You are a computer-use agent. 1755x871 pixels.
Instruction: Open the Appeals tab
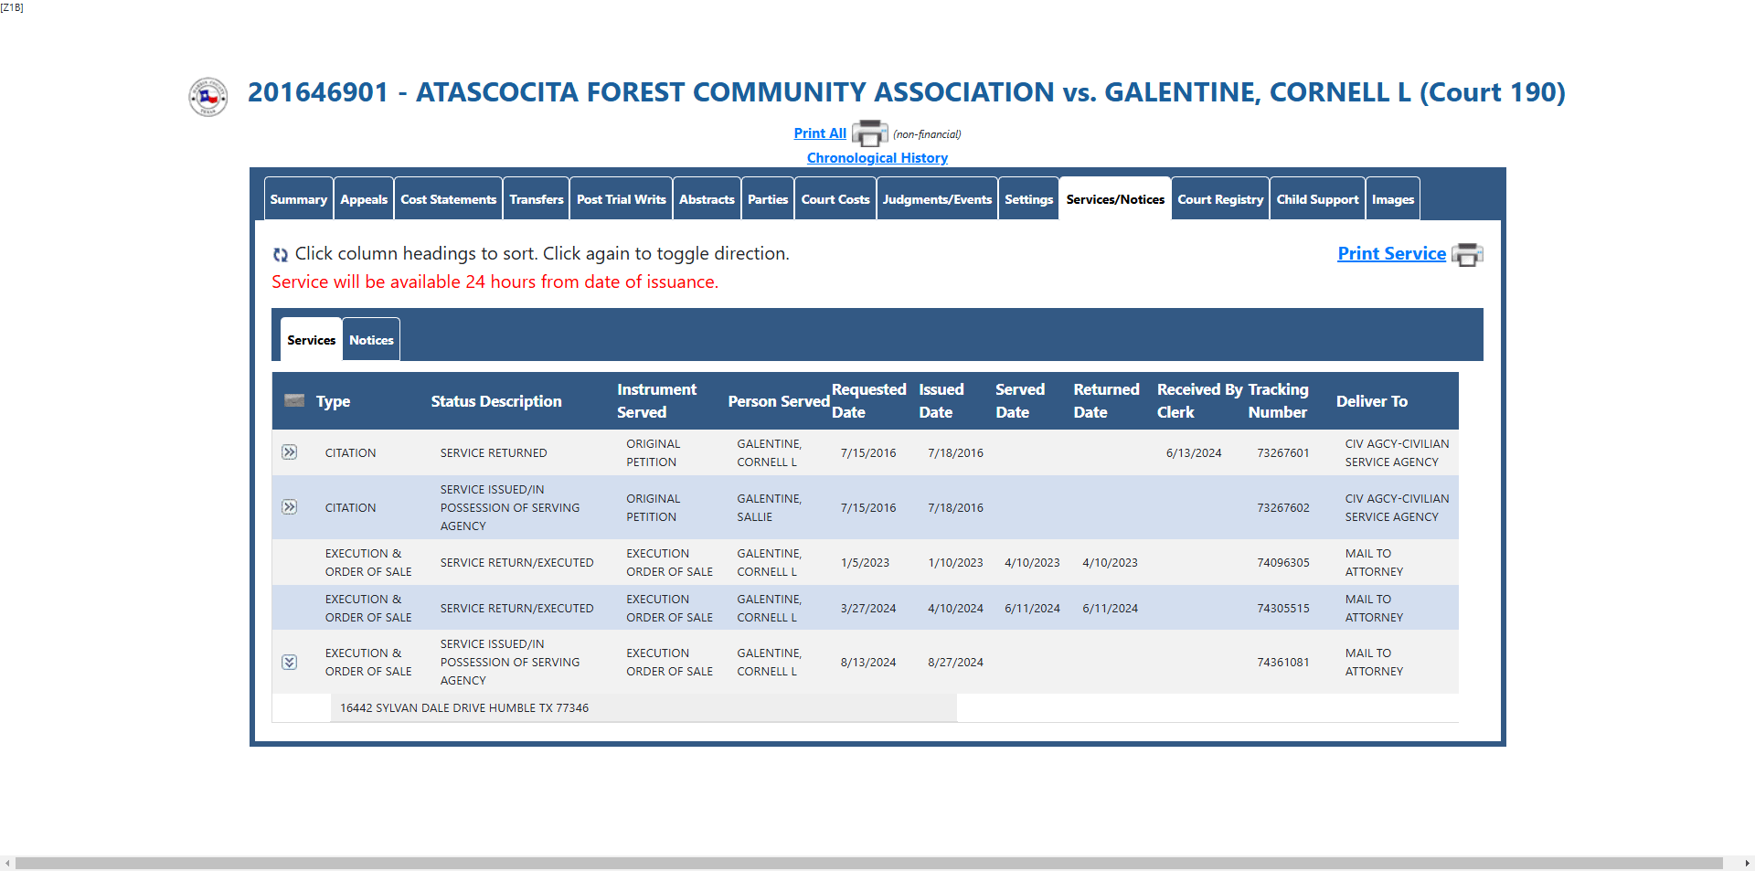[x=364, y=199]
